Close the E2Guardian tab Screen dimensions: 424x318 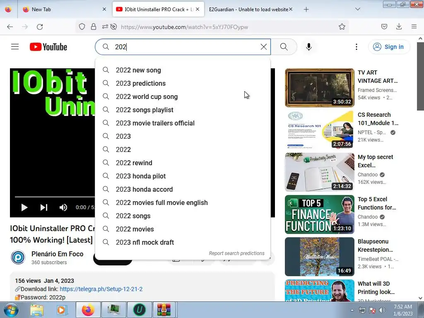pos(291,9)
